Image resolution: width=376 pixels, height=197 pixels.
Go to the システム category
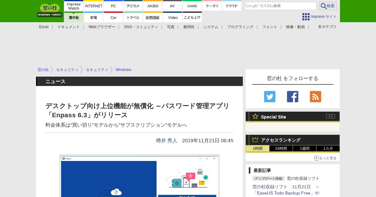pos(211,27)
